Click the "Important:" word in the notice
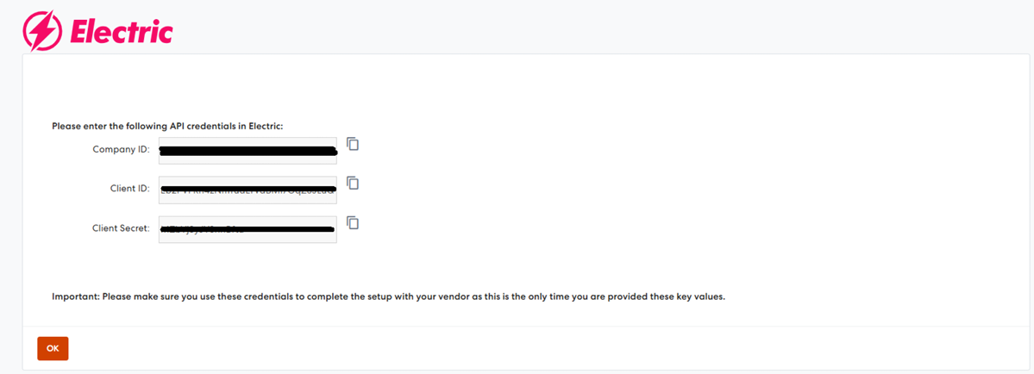 pyautogui.click(x=75, y=297)
